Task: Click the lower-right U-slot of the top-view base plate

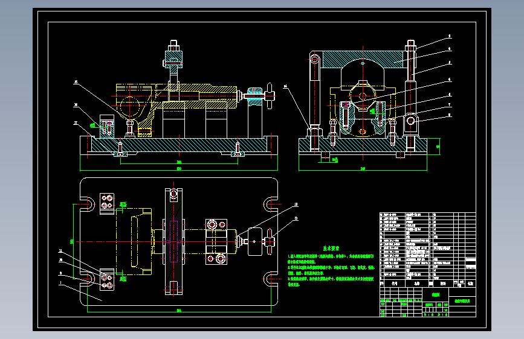Action: 271,279
